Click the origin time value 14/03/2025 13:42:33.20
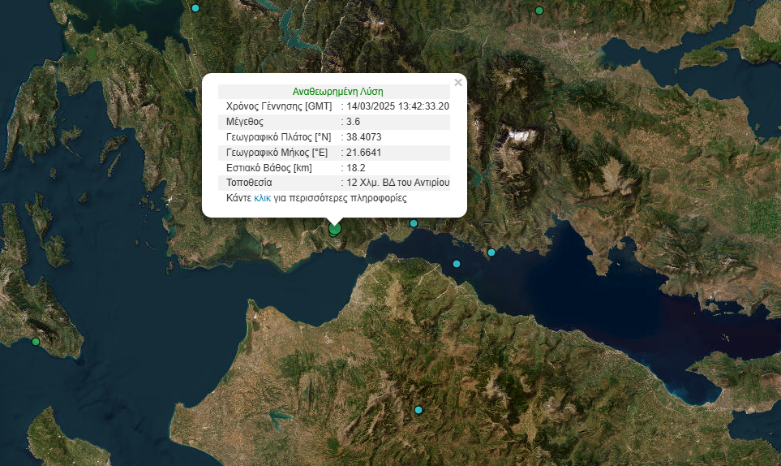The width and height of the screenshot is (781, 466). 397,106
